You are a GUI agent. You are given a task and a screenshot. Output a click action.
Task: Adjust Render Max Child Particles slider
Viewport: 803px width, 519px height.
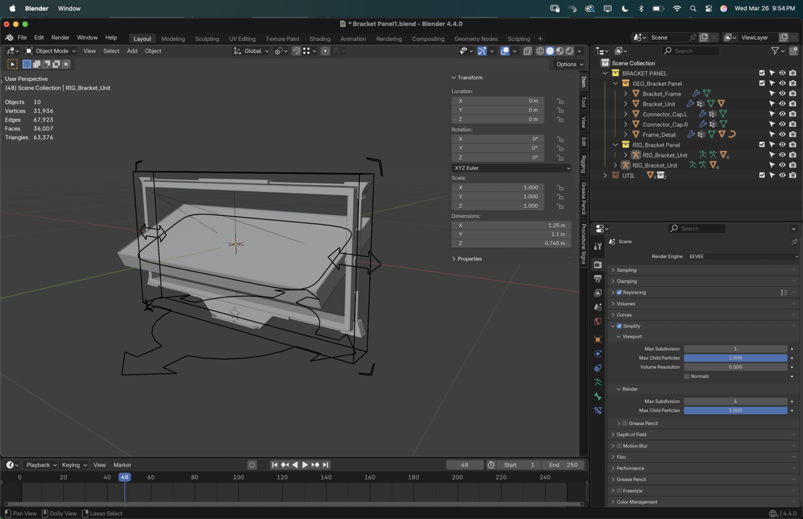click(x=735, y=410)
